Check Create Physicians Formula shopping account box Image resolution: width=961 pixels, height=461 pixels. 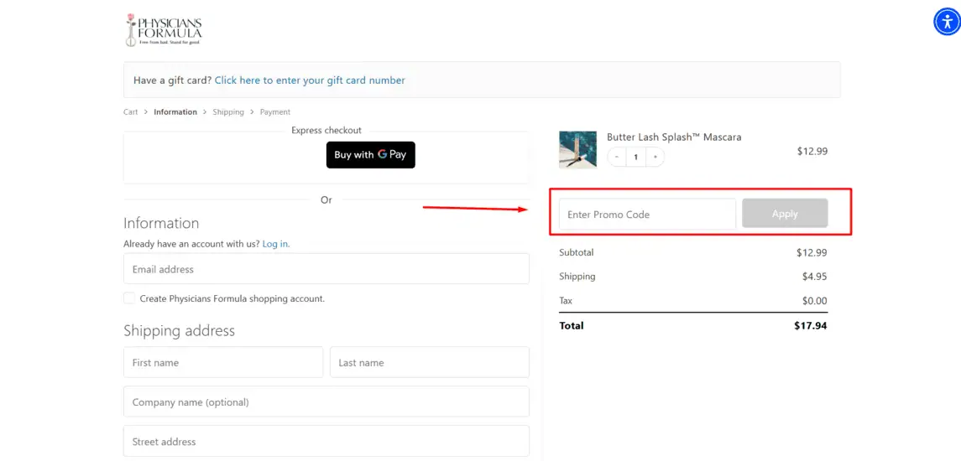click(x=129, y=298)
